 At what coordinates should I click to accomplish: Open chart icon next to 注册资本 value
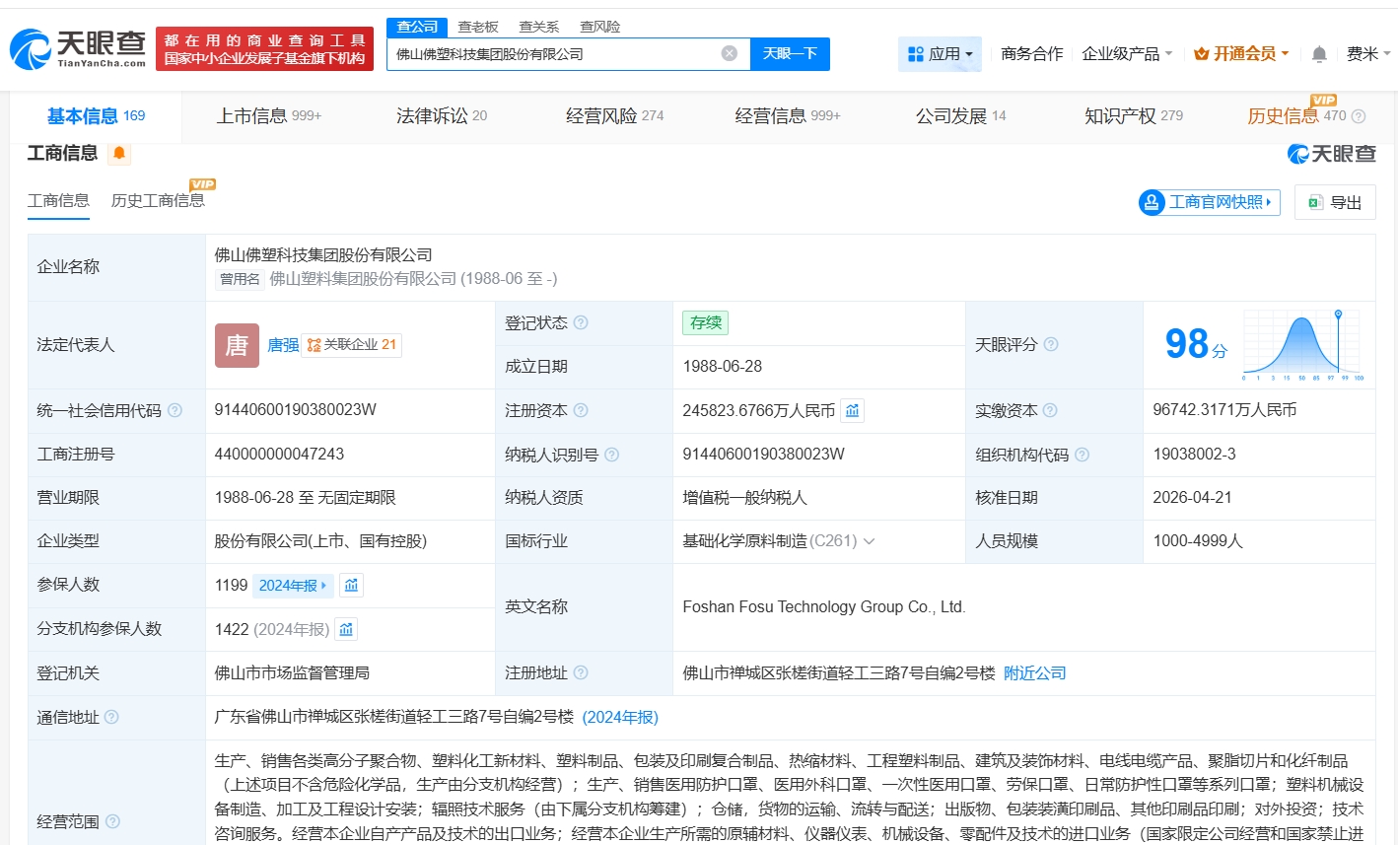click(853, 410)
